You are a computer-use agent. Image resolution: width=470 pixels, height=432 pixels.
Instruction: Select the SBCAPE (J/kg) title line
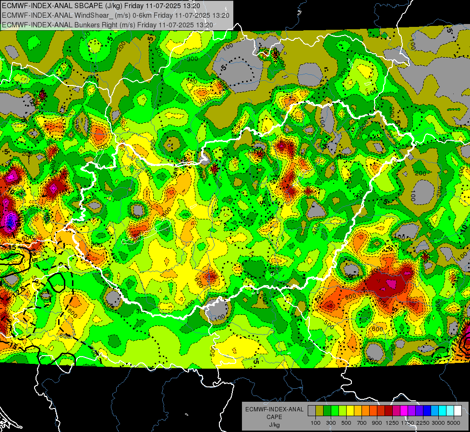click(x=101, y=6)
